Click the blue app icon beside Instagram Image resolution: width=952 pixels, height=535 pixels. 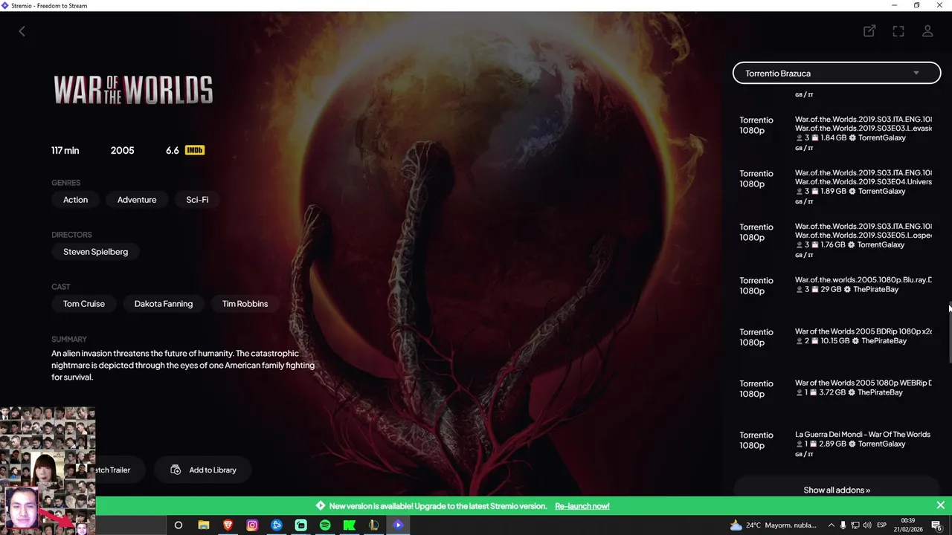pos(276,525)
